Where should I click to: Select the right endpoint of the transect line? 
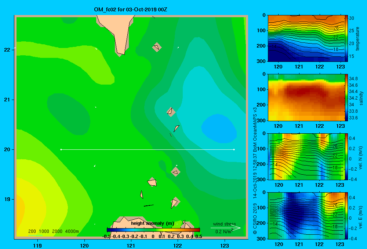234,149
